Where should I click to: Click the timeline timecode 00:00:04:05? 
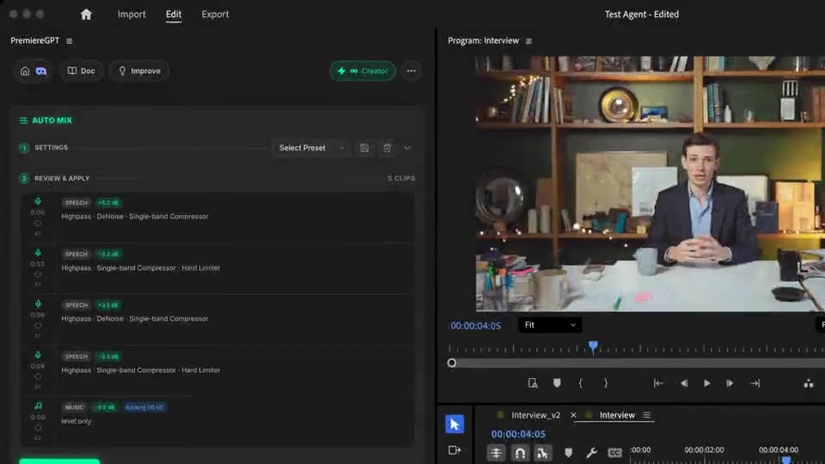(x=518, y=435)
